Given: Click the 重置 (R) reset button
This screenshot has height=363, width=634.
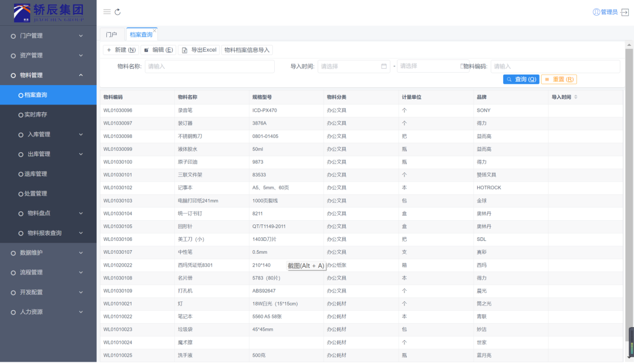Looking at the screenshot, I should [559, 79].
